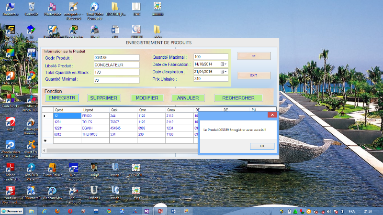This screenshot has height=215, width=383.
Task: Click the horizontal scrollbar under the grid
Action: (x=120, y=150)
